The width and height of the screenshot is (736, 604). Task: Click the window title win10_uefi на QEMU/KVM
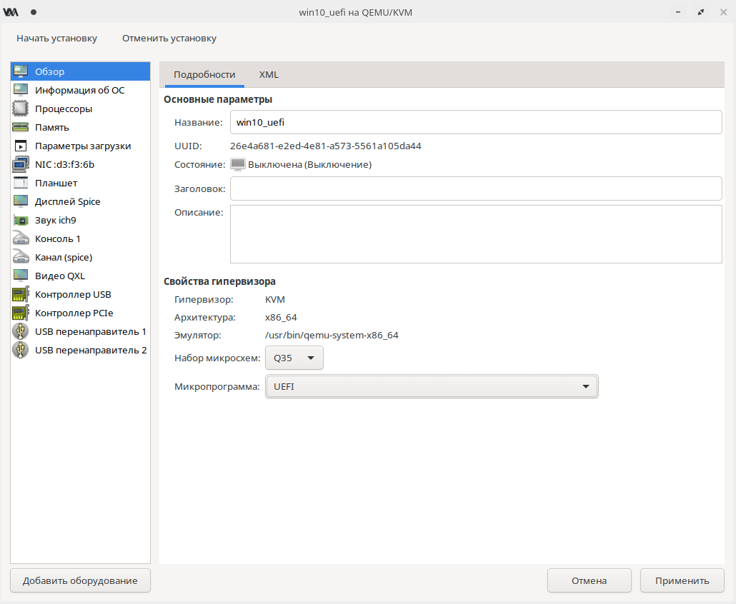pyautogui.click(x=356, y=12)
